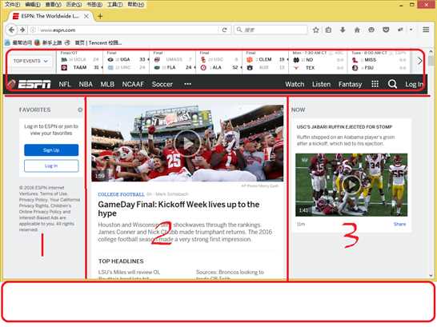
Task: Click the www.espn.com address bar
Action: tap(126, 30)
